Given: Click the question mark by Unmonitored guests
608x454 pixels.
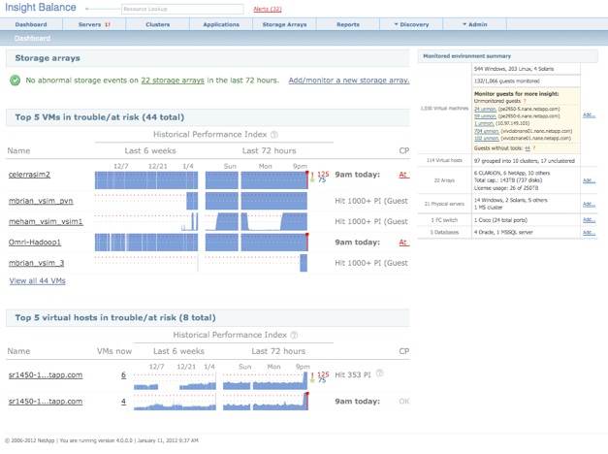Looking at the screenshot, I should [x=525, y=101].
